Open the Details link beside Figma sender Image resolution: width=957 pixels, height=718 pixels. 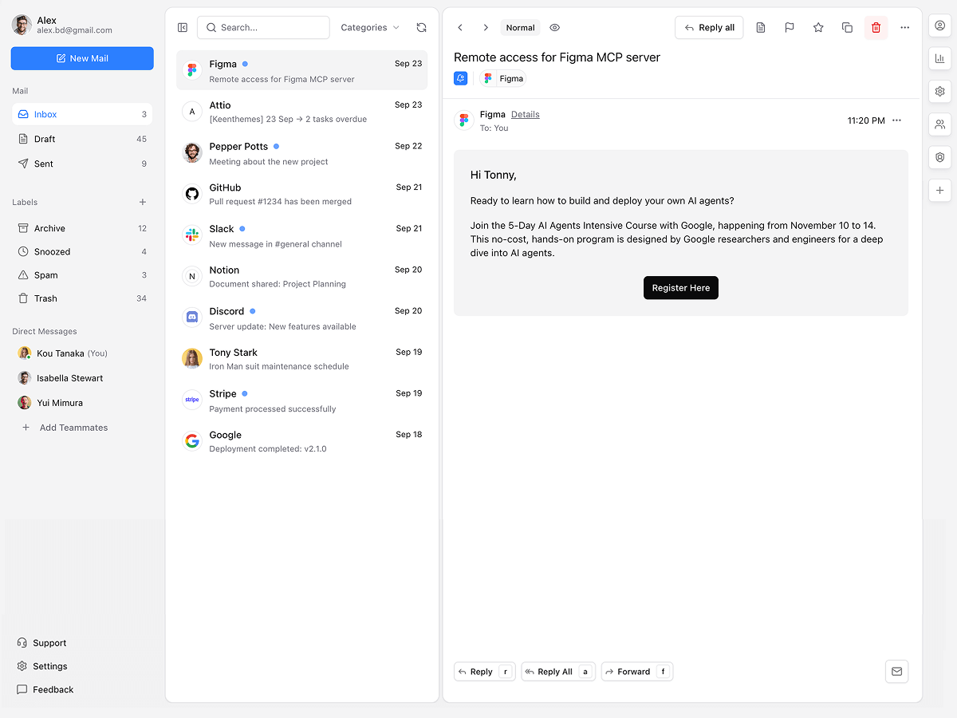[x=525, y=115]
